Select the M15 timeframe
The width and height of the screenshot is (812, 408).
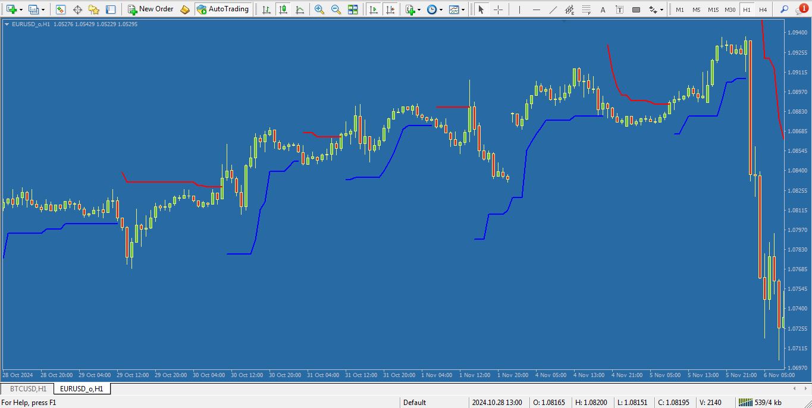coord(714,9)
